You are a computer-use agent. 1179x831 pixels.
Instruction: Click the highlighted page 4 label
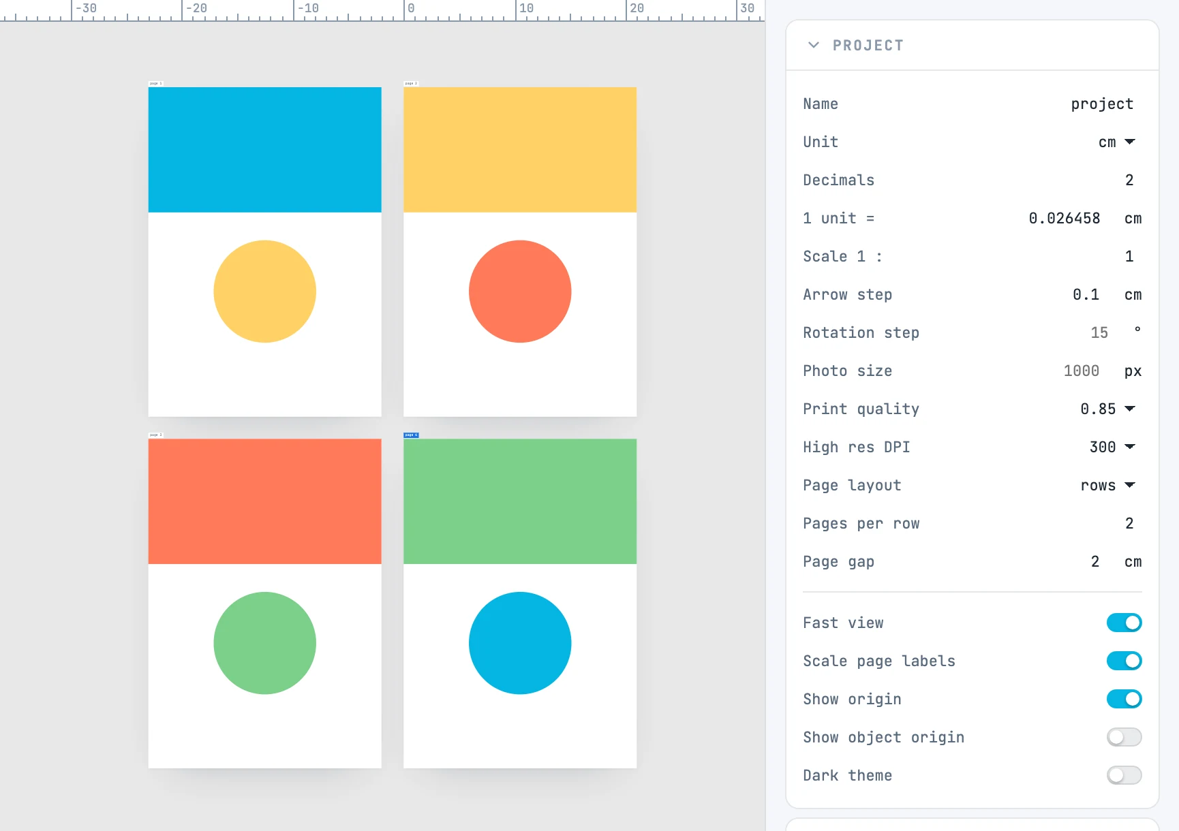411,435
